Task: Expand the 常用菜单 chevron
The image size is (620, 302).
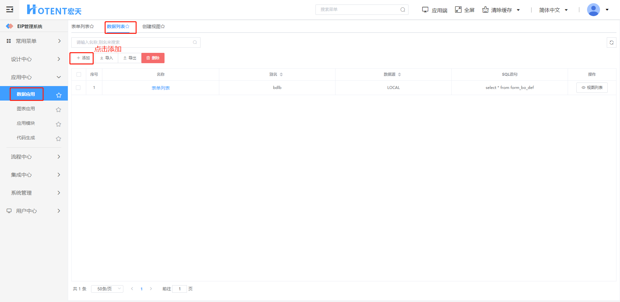Action: pyautogui.click(x=59, y=41)
